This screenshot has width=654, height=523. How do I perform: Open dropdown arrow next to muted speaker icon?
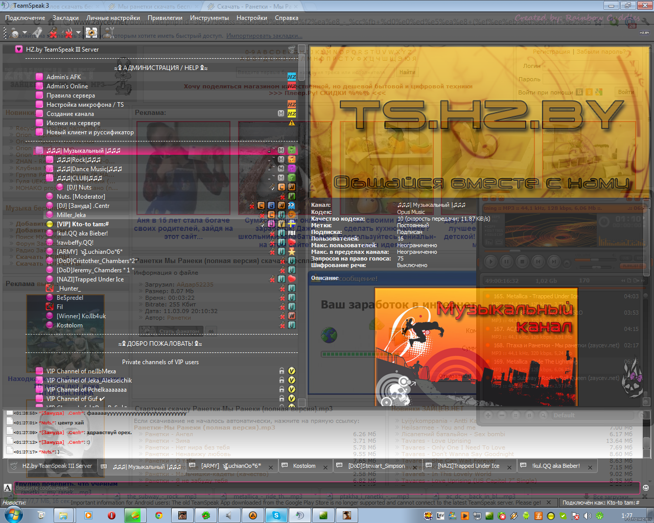coord(78,33)
